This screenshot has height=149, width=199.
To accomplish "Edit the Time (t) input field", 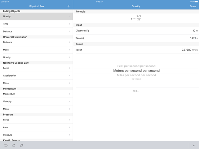I will 137,38.
